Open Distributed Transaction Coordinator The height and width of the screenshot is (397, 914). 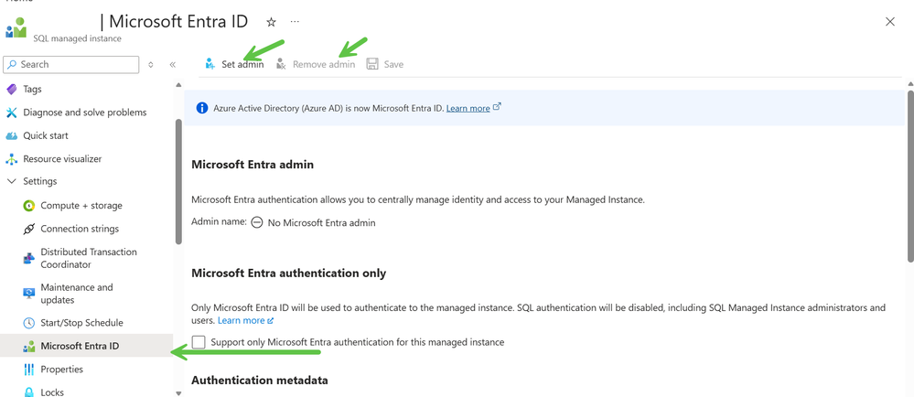(88, 258)
